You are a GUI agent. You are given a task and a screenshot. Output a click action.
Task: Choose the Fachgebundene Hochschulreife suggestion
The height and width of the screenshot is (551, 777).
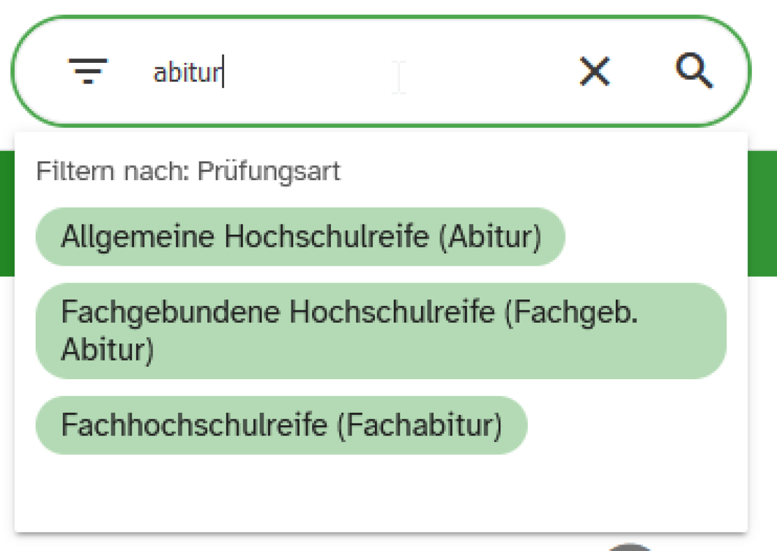tap(381, 331)
